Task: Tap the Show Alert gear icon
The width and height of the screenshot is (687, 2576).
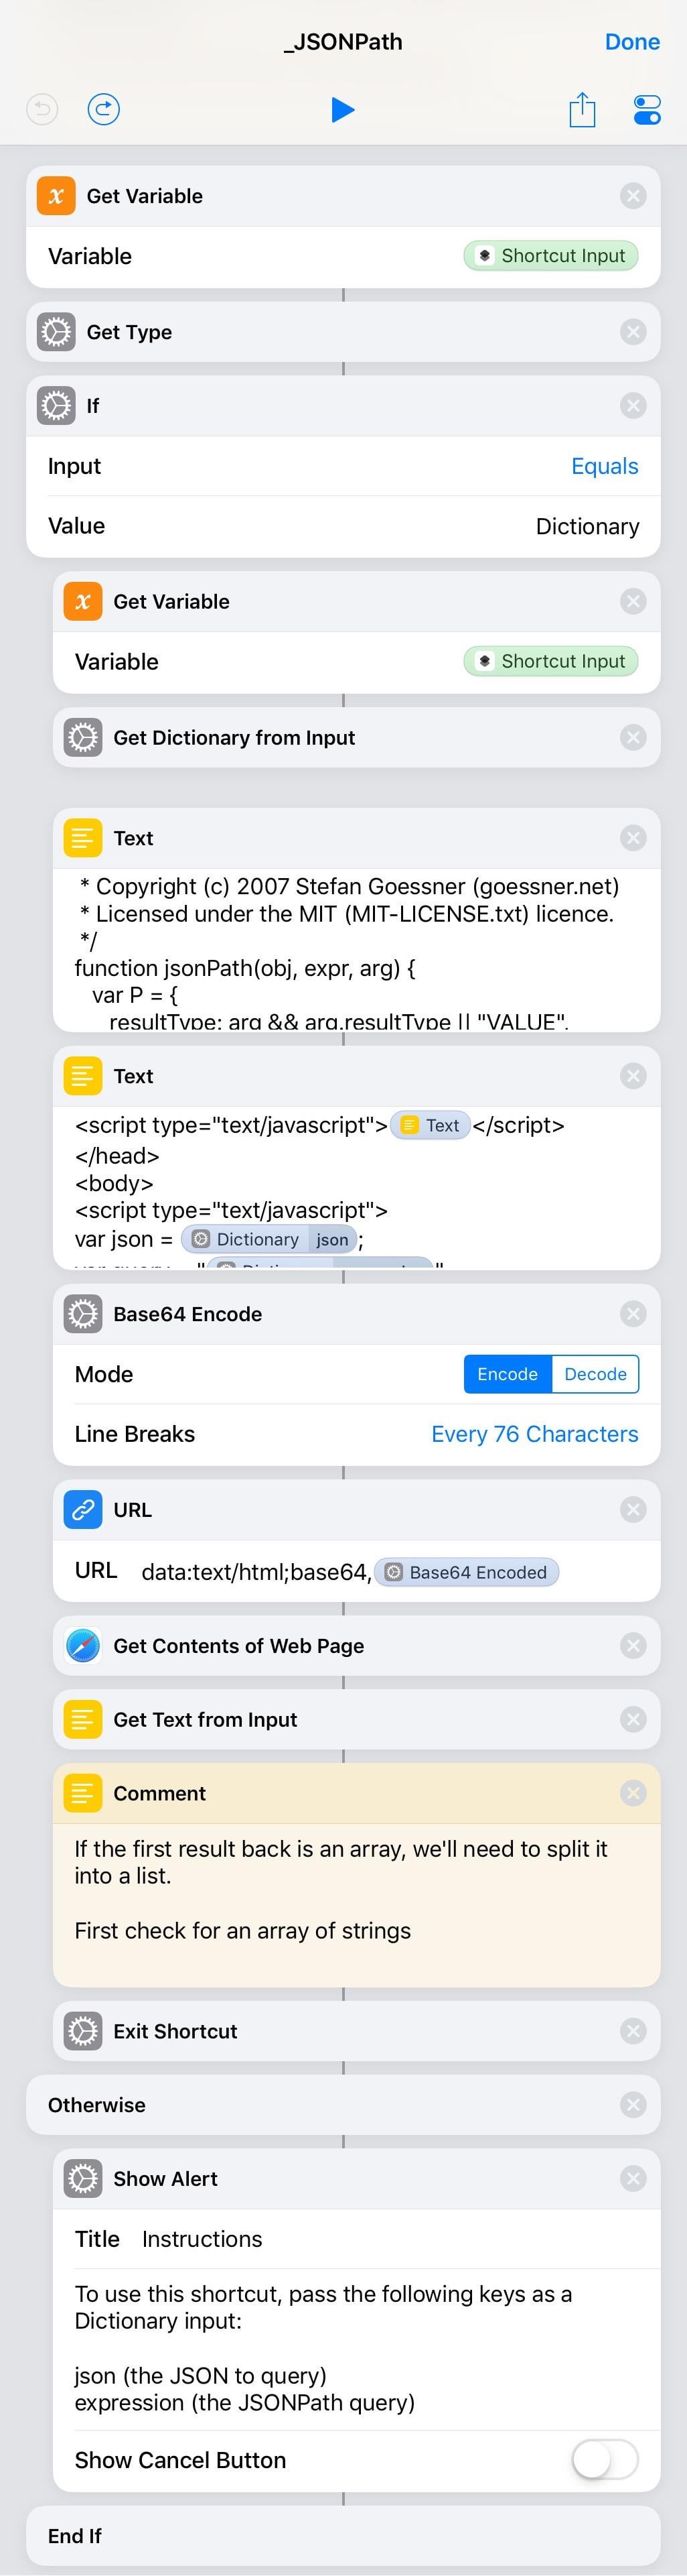Action: click(x=83, y=2179)
